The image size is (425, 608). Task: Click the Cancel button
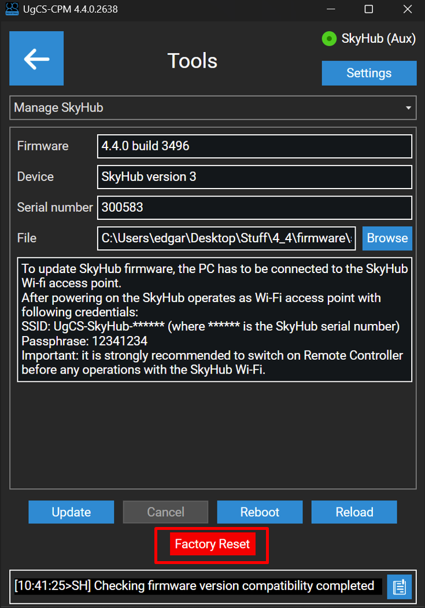tap(165, 512)
